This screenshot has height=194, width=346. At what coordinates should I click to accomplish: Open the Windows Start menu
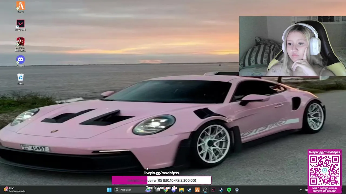point(109,190)
